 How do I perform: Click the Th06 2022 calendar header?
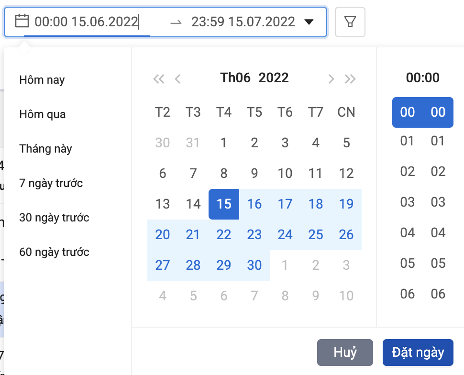(x=254, y=77)
